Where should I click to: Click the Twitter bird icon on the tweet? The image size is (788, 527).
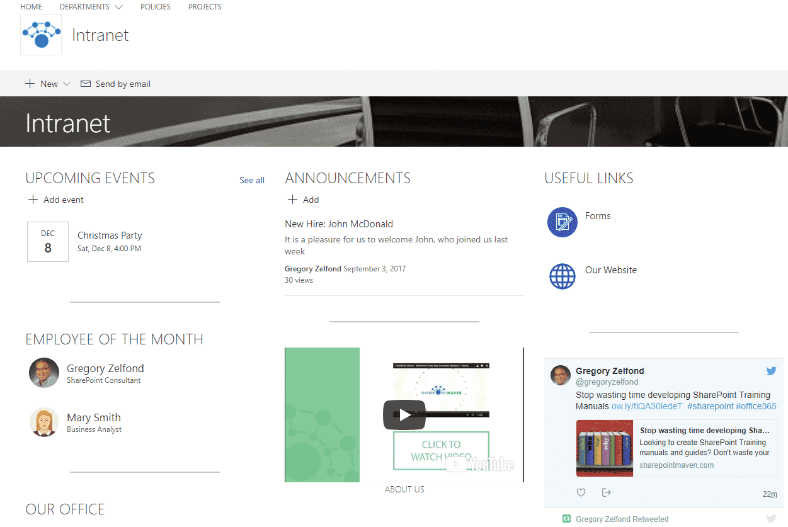point(771,371)
